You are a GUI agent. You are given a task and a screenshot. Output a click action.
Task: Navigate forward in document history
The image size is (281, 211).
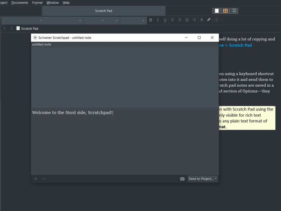pyautogui.click(x=11, y=28)
